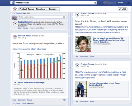Image resolution: width=132 pixels, height=106 pixels.
Task: Reply to the border enforcement comment
Action: tap(26, 28)
